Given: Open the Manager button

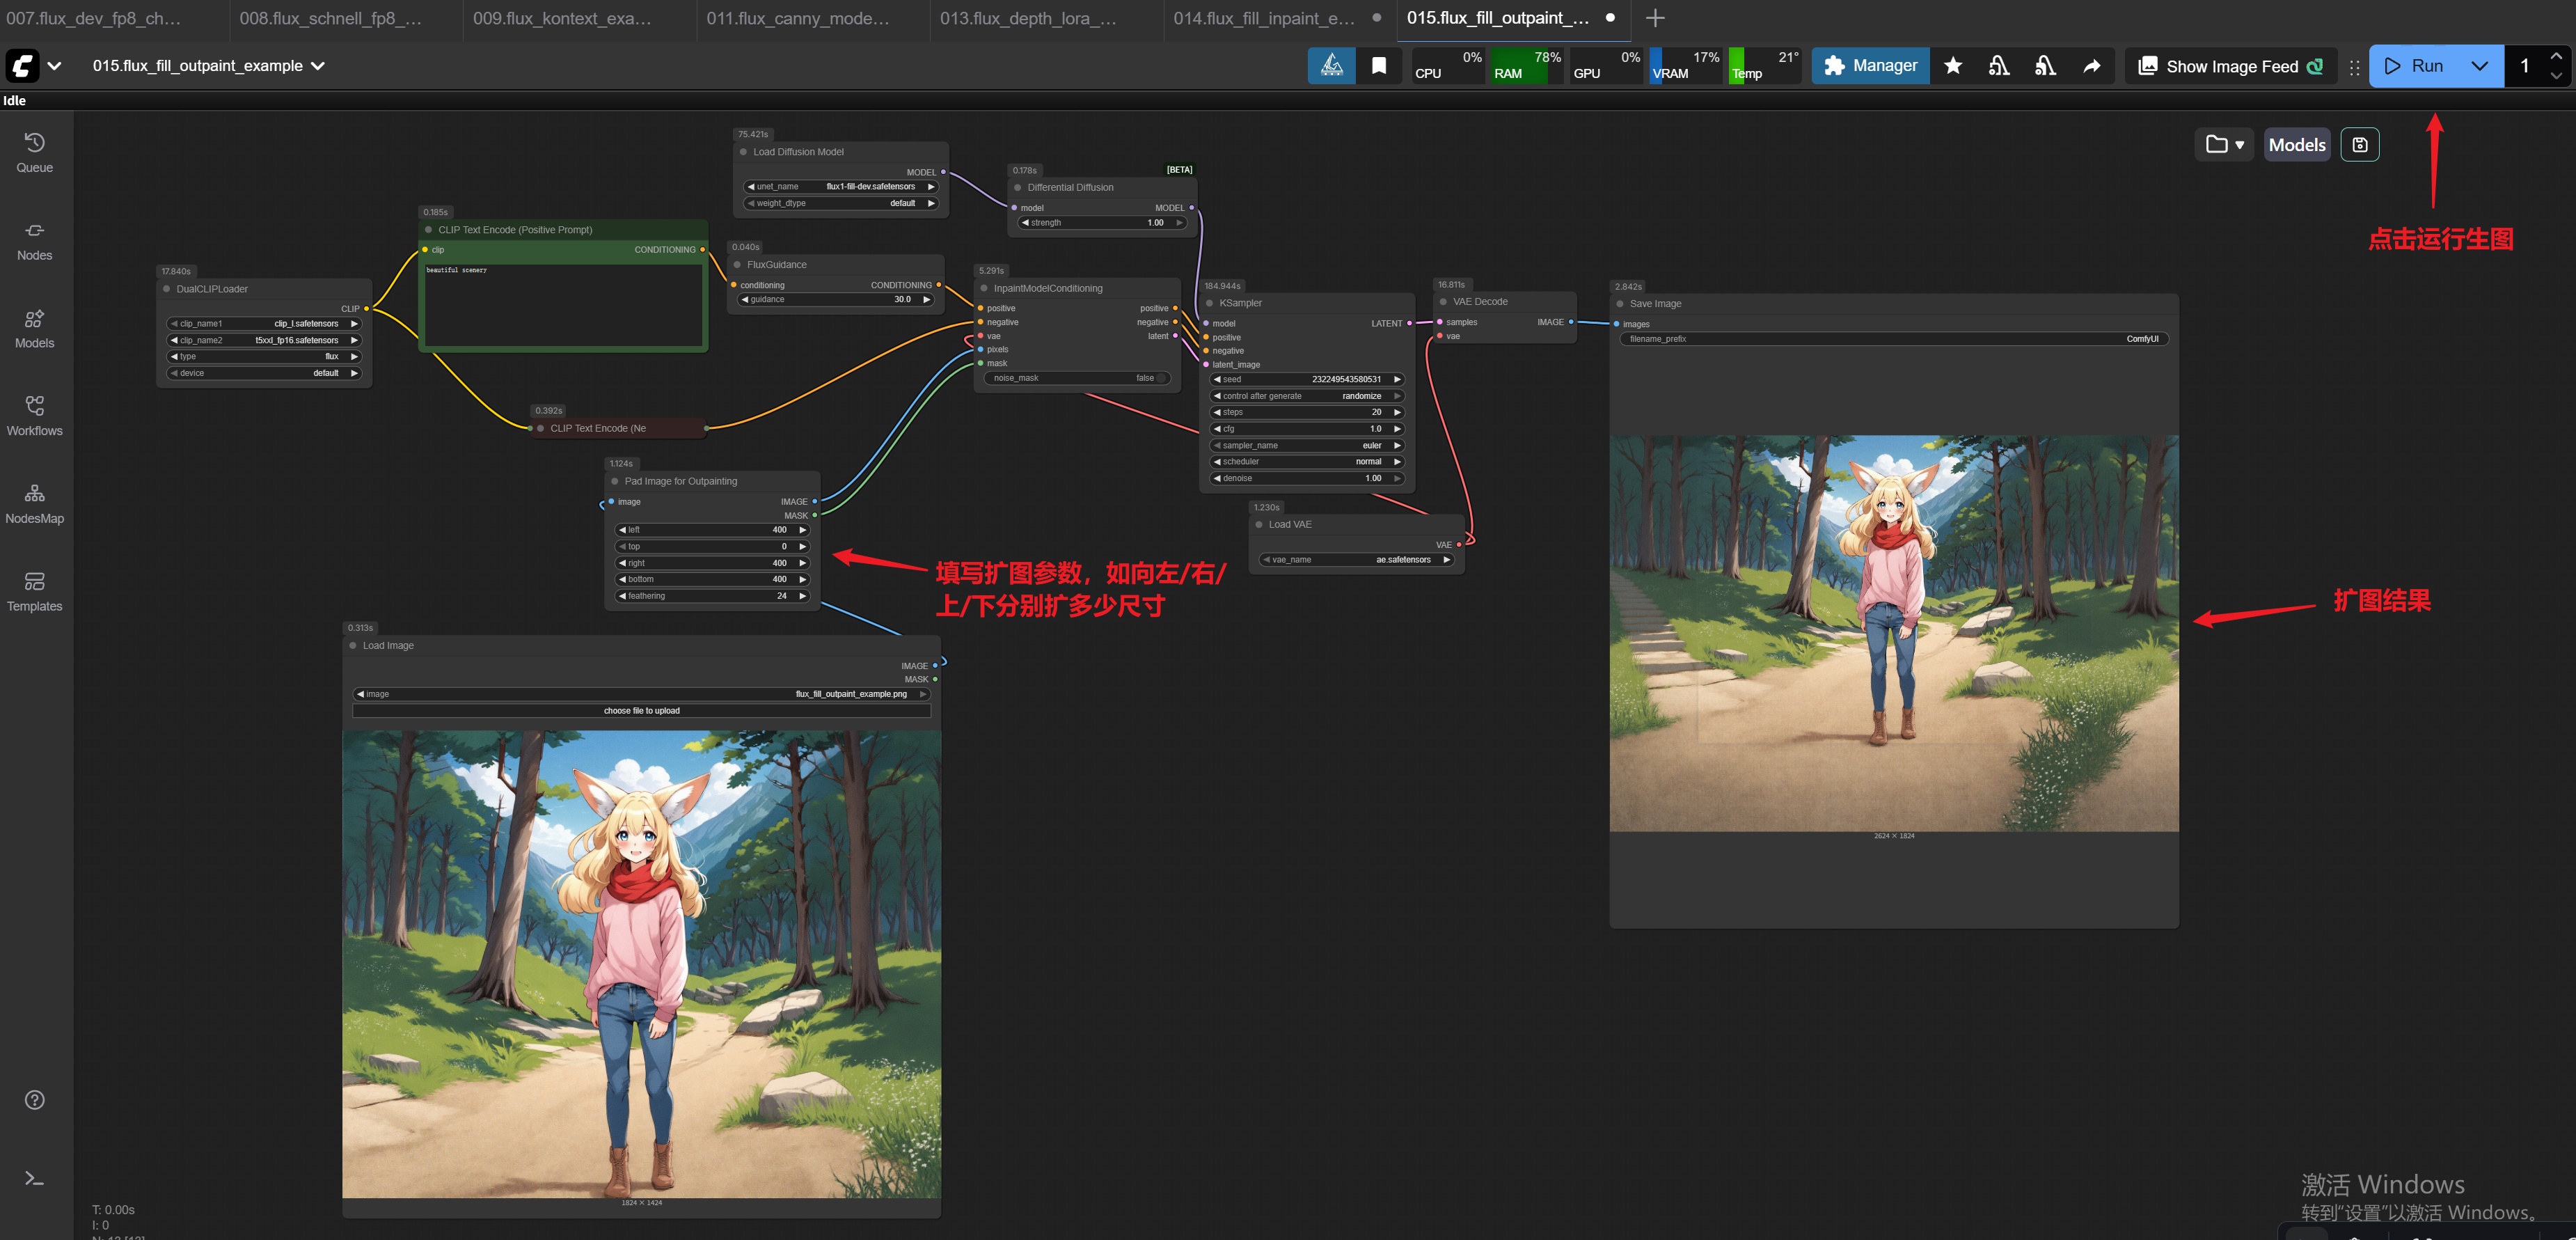Looking at the screenshot, I should tap(1870, 66).
